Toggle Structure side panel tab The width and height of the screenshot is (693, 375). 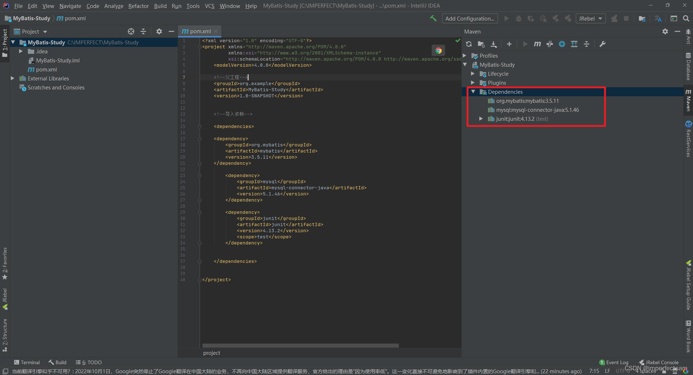click(5, 335)
